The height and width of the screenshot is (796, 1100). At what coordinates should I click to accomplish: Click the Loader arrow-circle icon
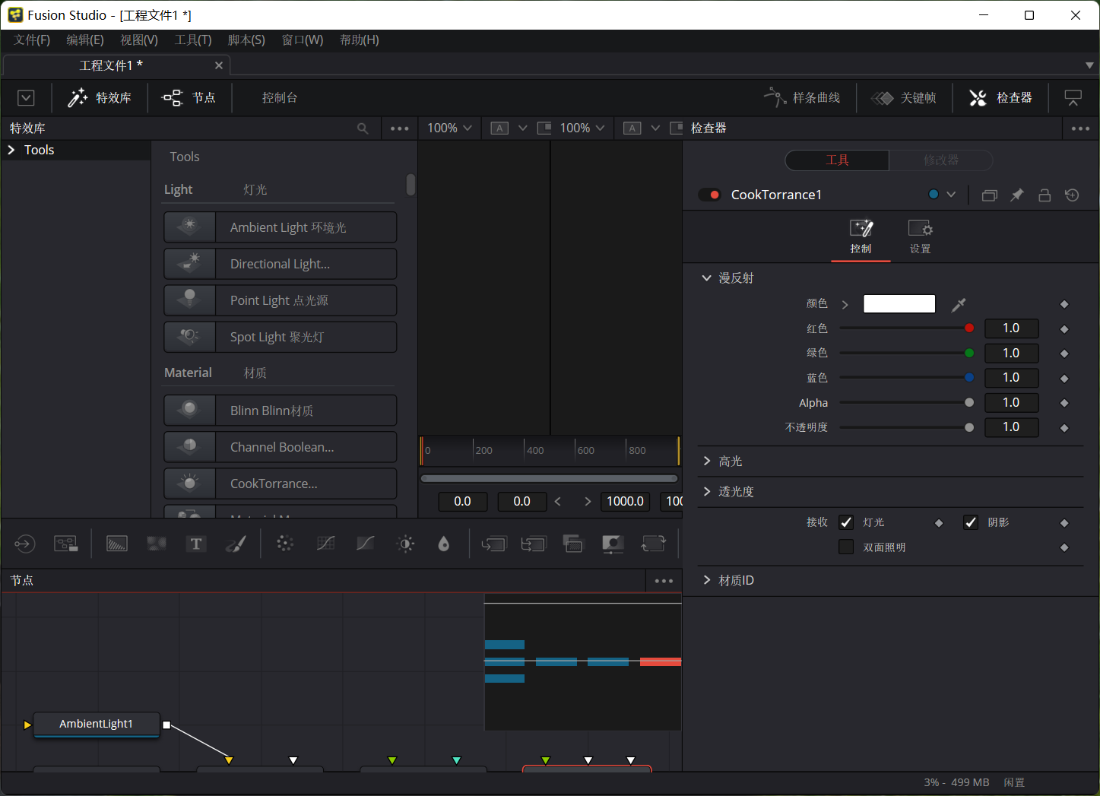(x=24, y=544)
